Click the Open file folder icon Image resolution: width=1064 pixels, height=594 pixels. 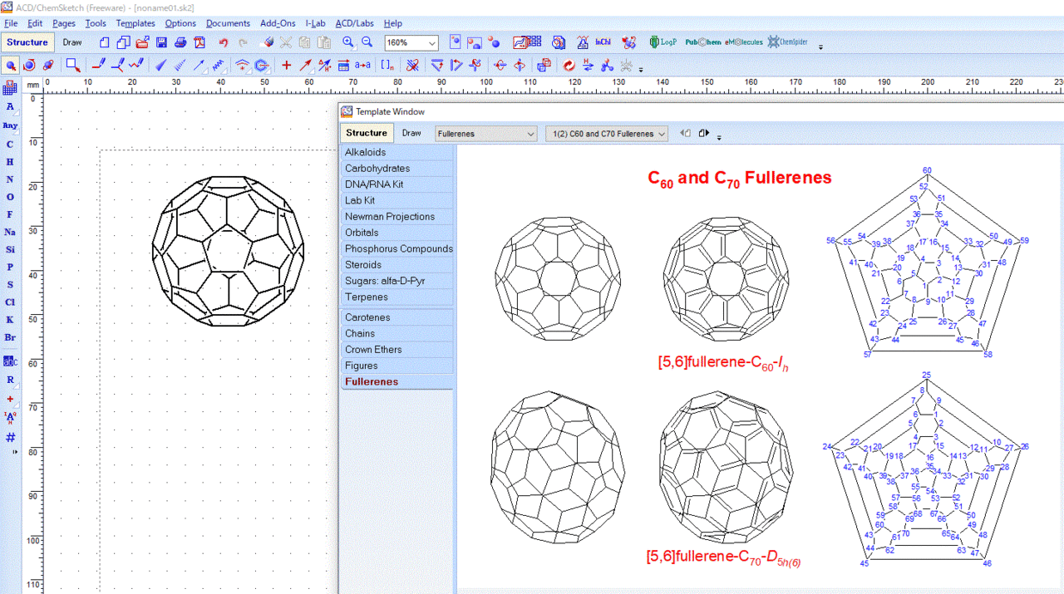[x=142, y=42]
